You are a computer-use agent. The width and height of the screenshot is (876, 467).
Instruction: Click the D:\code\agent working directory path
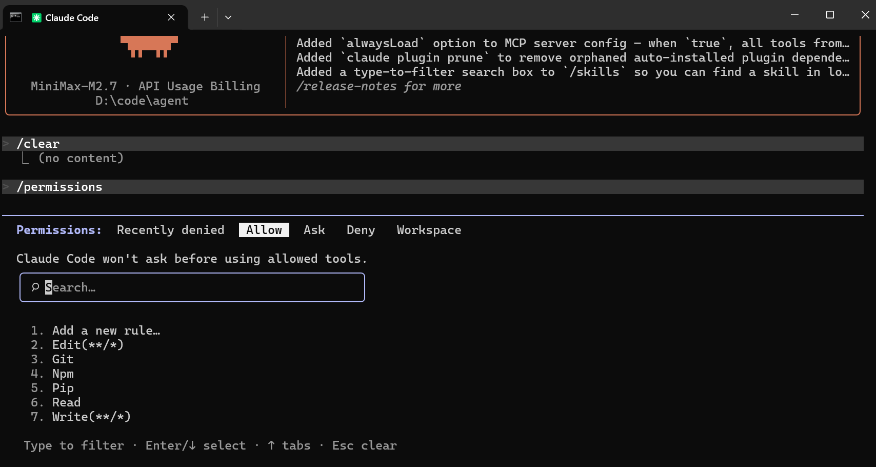click(x=142, y=101)
